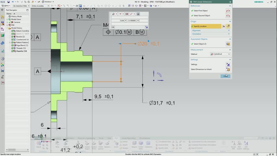
Task: Open the Reuse Library sidebar icon
Action: point(3,35)
